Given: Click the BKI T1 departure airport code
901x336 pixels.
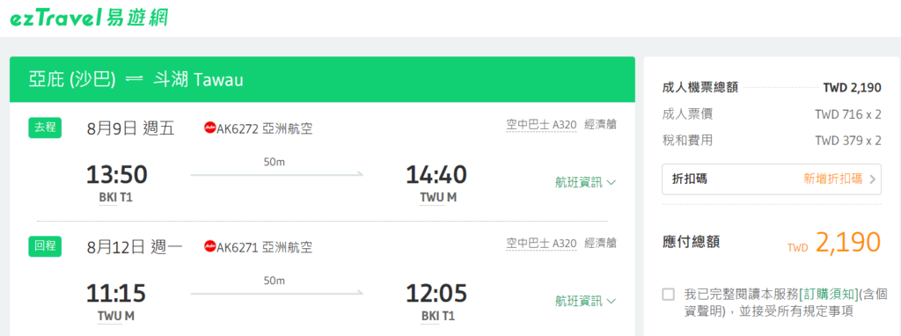Looking at the screenshot, I should [x=116, y=198].
